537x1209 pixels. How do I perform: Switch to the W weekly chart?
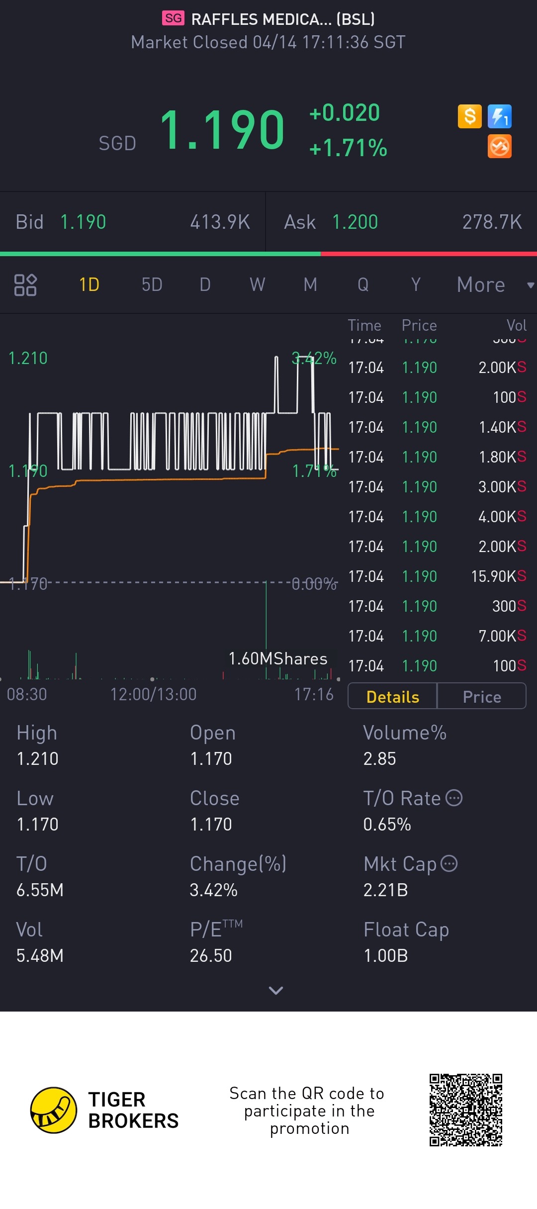point(258,285)
